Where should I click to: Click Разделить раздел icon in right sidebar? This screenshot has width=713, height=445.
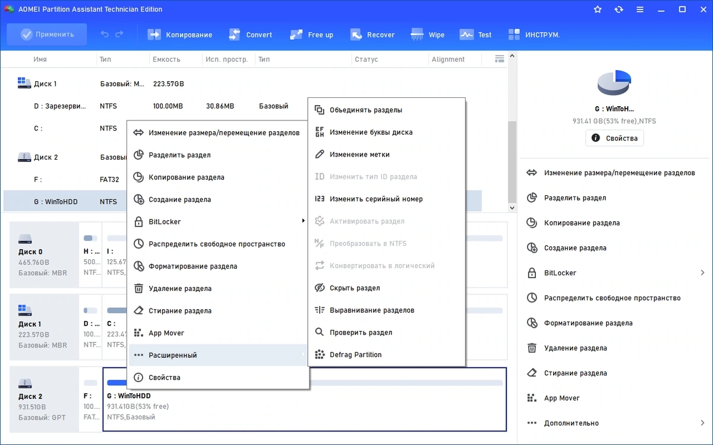click(x=532, y=198)
